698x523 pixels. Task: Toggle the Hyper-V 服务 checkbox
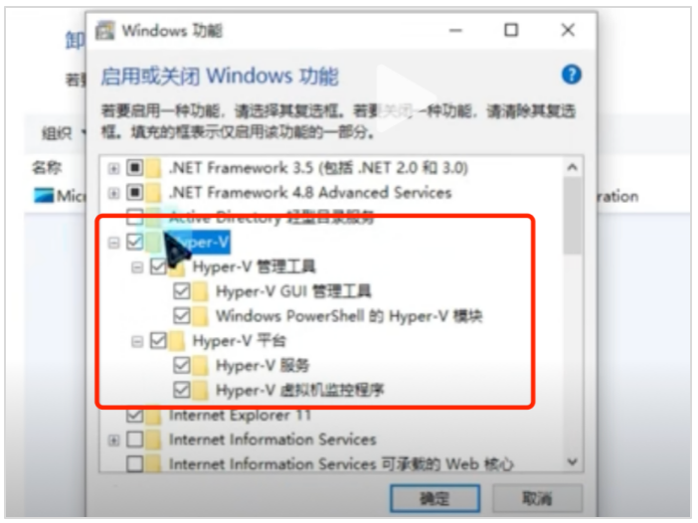(182, 366)
